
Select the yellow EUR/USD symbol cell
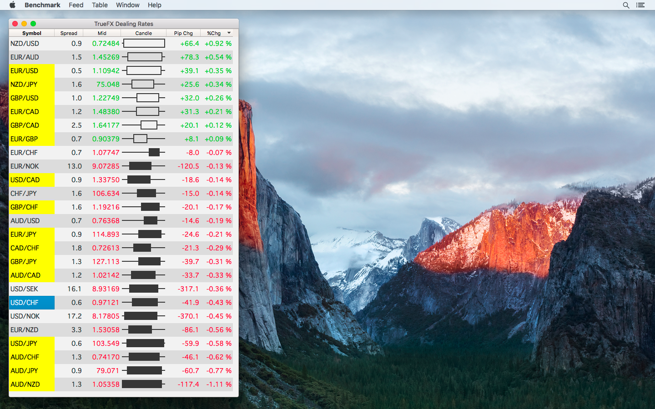(x=32, y=71)
